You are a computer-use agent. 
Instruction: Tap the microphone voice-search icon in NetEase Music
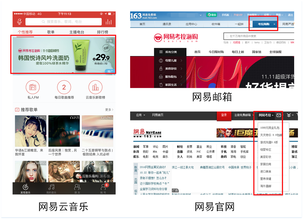[x=19, y=22]
